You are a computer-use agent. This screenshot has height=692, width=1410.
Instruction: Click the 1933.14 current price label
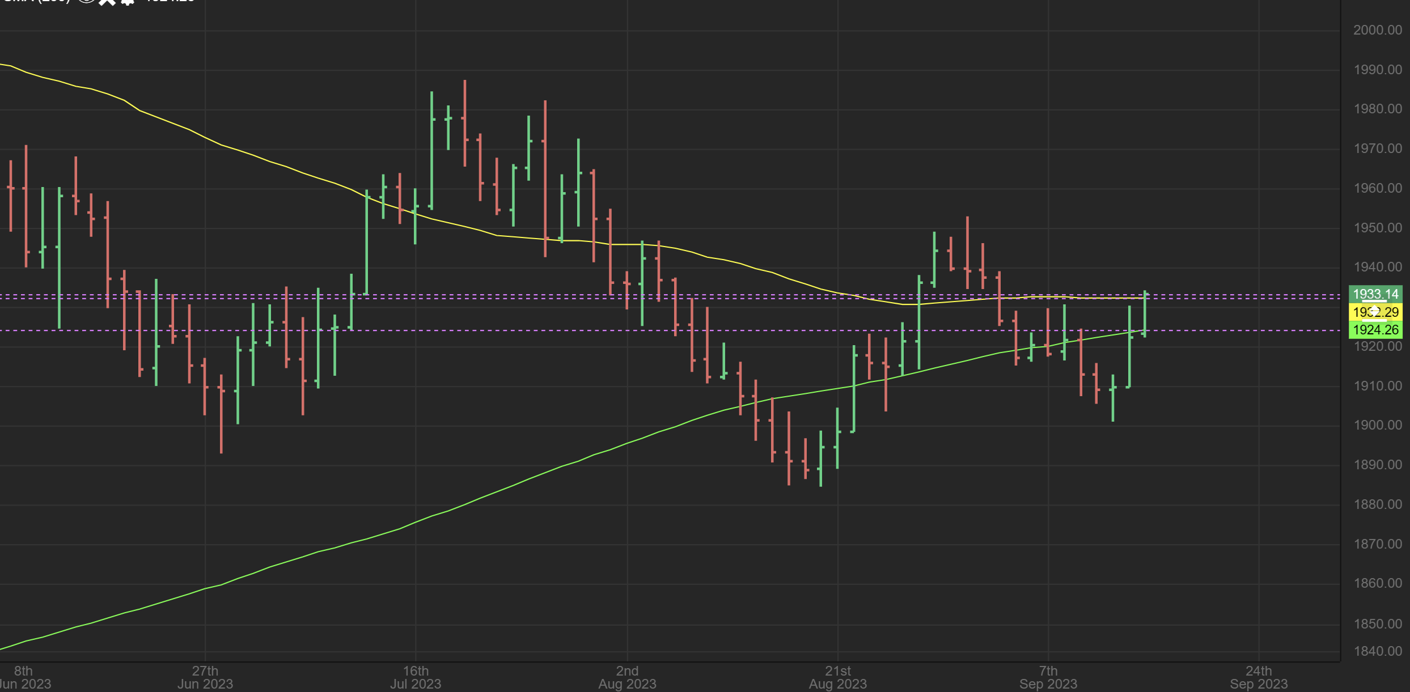pyautogui.click(x=1375, y=294)
